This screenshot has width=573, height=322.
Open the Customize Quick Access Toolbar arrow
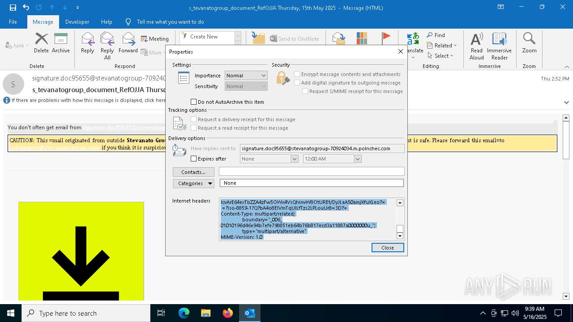78,8
